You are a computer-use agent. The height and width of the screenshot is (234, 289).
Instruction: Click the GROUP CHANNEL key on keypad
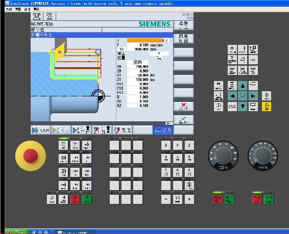219,96
